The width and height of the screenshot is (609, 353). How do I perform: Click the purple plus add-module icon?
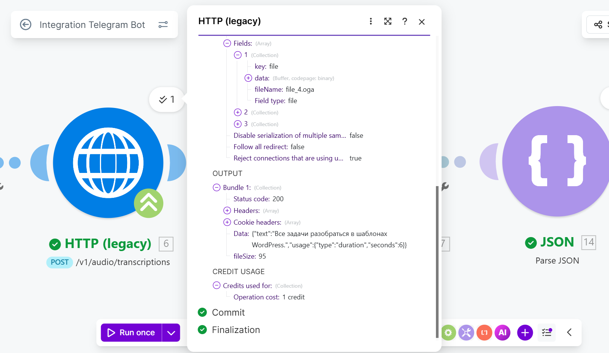525,333
